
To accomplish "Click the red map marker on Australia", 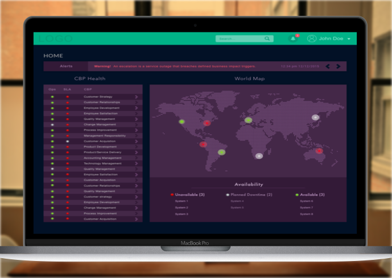I will point(319,150).
